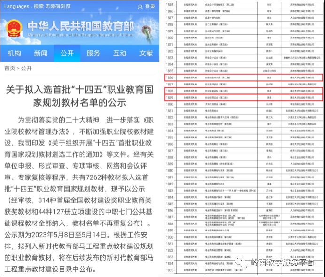Image resolution: width=325 pixels, height=277 pixels.
Task: Open the 文献 navigation tab
Action: (146, 53)
